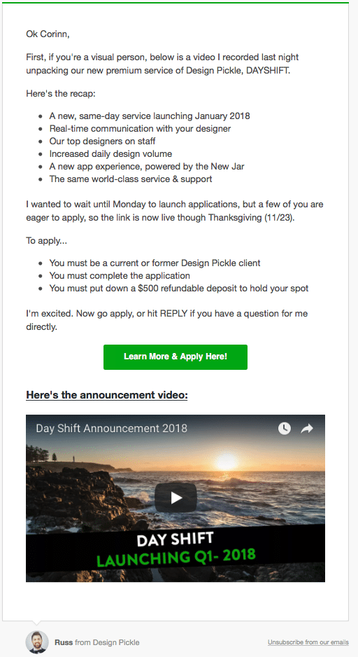Click bullet about same-day service launching January 2018
This screenshot has width=358, height=657.
(150, 116)
